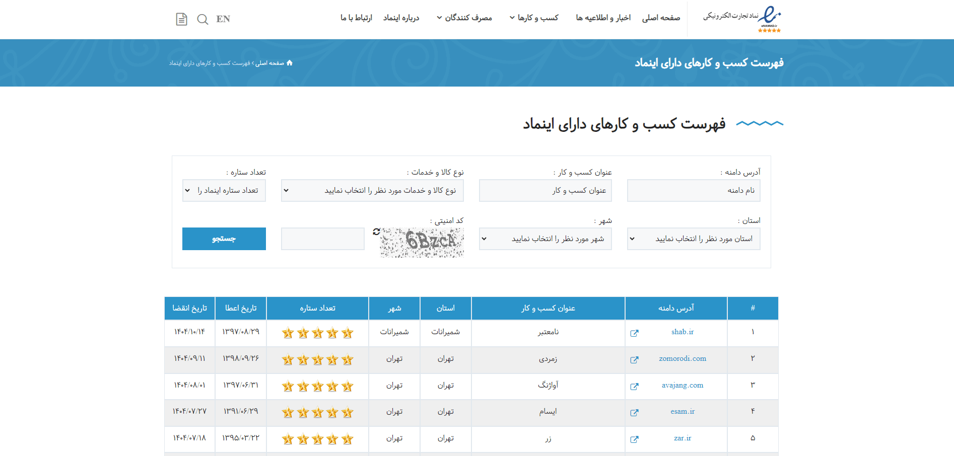Open esam.ir domain link

(683, 411)
